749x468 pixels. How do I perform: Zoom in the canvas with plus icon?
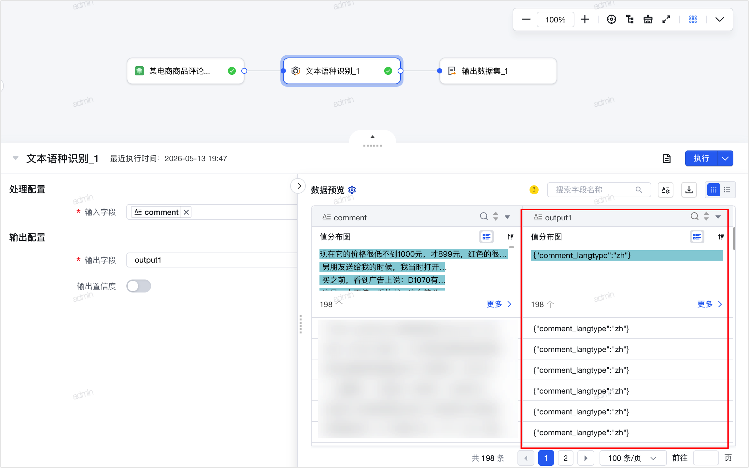(x=585, y=19)
